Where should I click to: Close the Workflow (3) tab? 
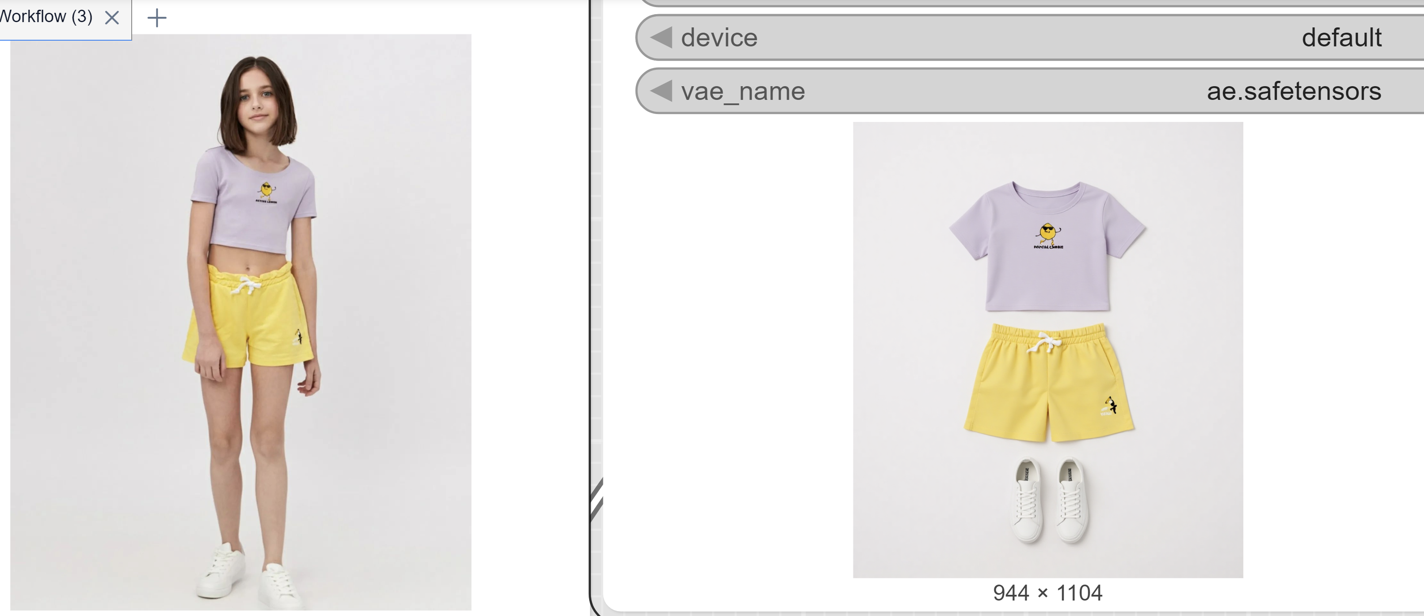(x=112, y=18)
